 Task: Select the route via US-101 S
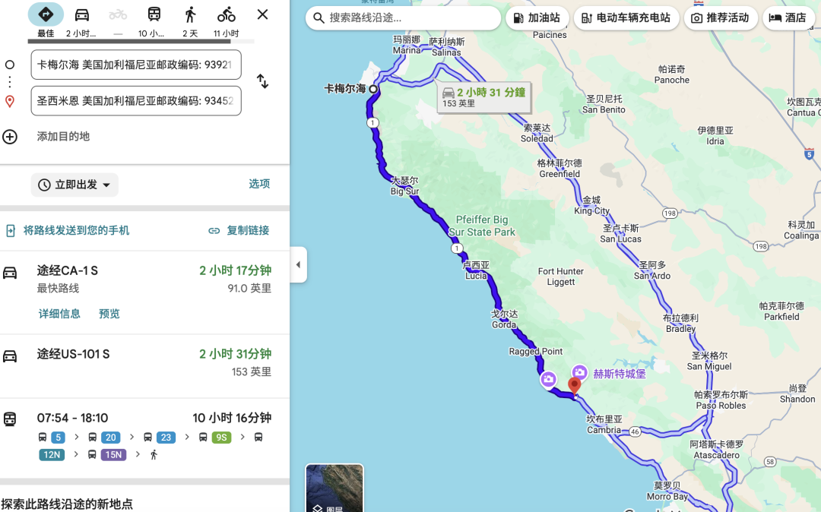[144, 366]
